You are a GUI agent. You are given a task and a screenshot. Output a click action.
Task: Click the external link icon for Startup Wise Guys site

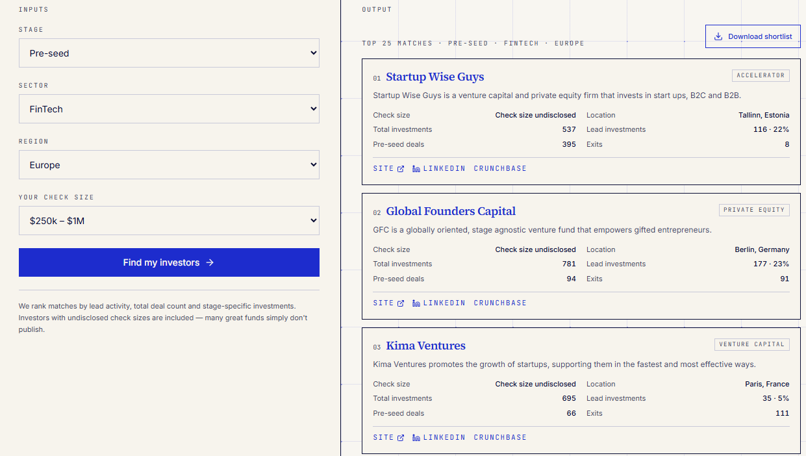point(401,169)
